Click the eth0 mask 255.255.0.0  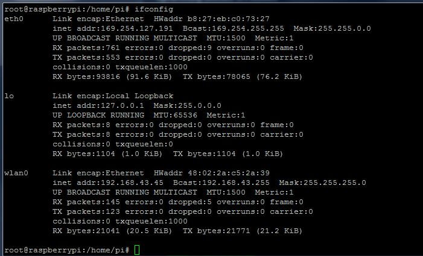point(344,28)
